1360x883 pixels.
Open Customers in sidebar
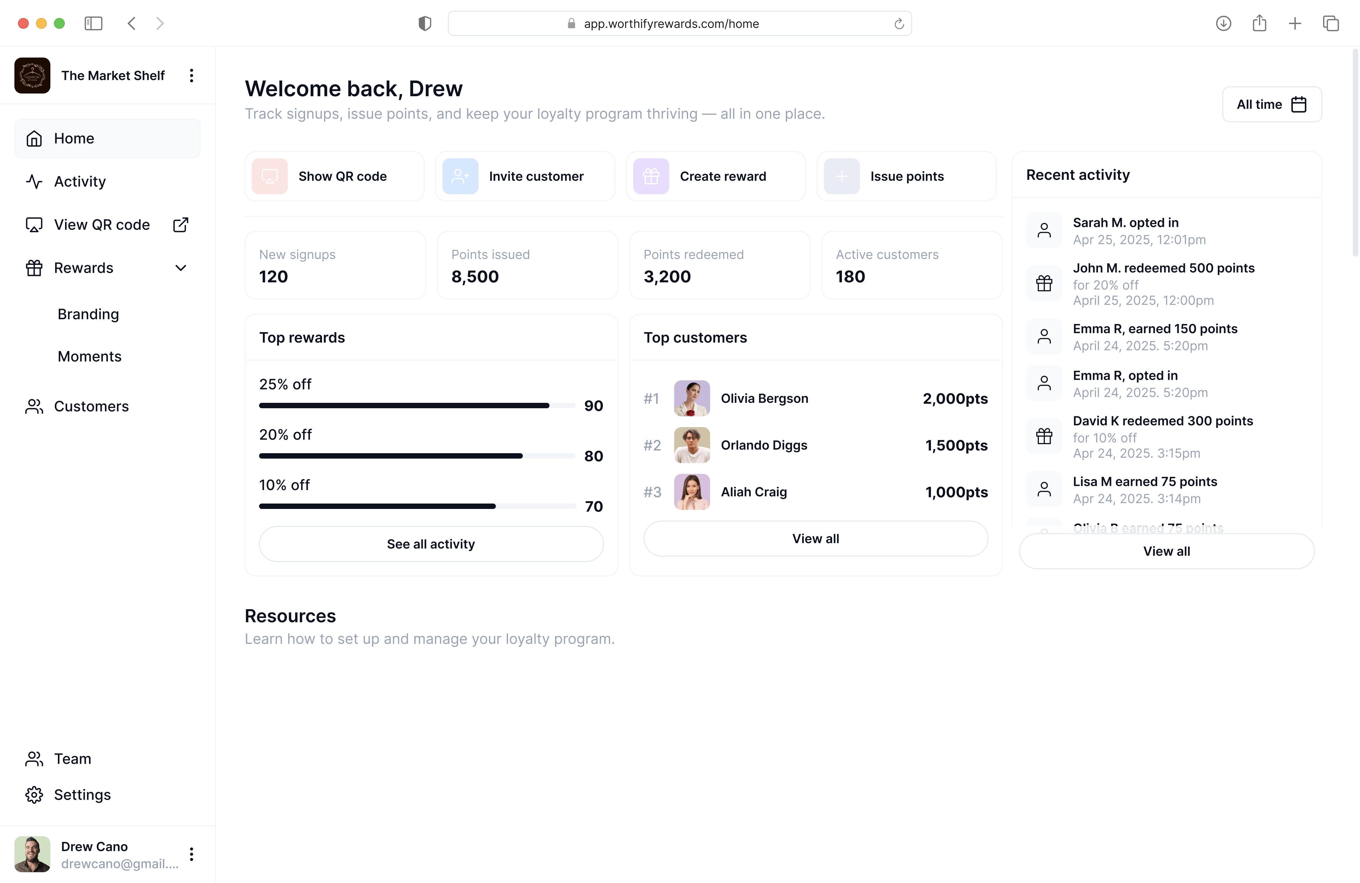[107, 406]
